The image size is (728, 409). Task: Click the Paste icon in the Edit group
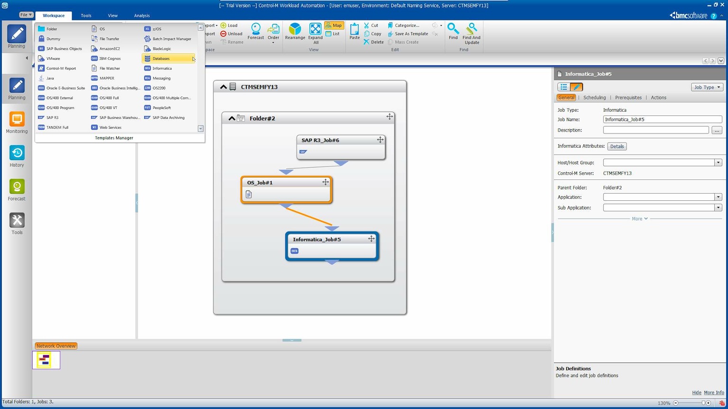355,31
